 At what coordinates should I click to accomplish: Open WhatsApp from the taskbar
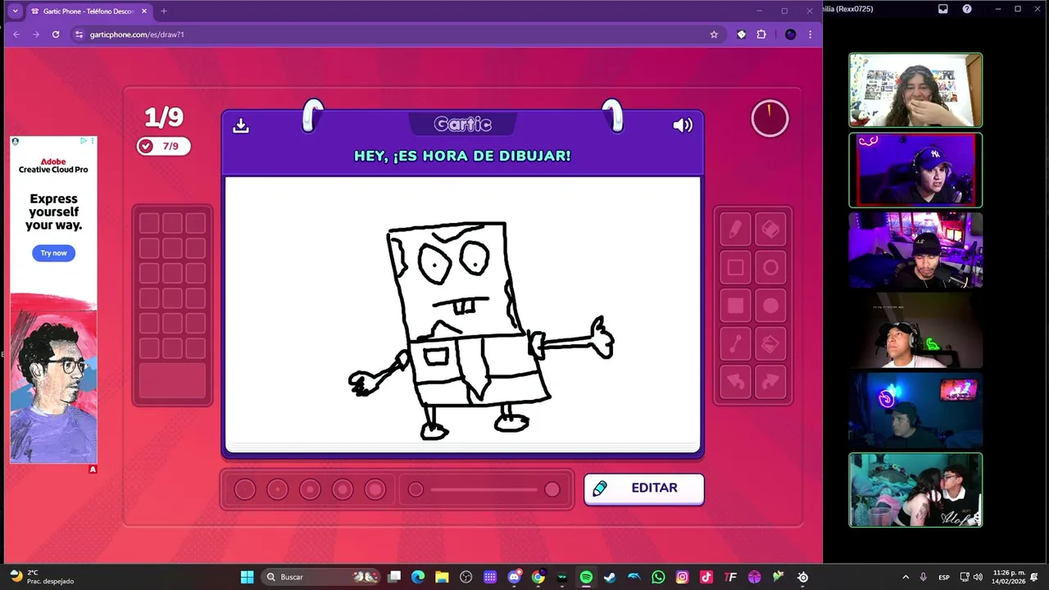pos(658,577)
